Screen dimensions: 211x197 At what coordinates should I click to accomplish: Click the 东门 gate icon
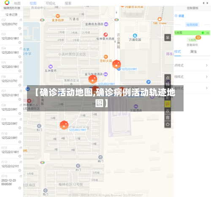(39, 126)
